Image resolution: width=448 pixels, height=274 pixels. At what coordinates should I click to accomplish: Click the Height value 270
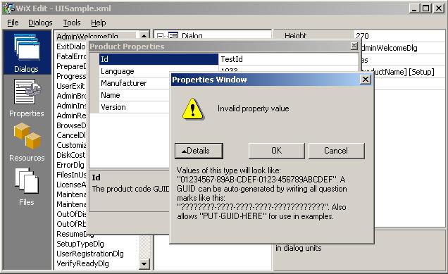[x=362, y=36]
